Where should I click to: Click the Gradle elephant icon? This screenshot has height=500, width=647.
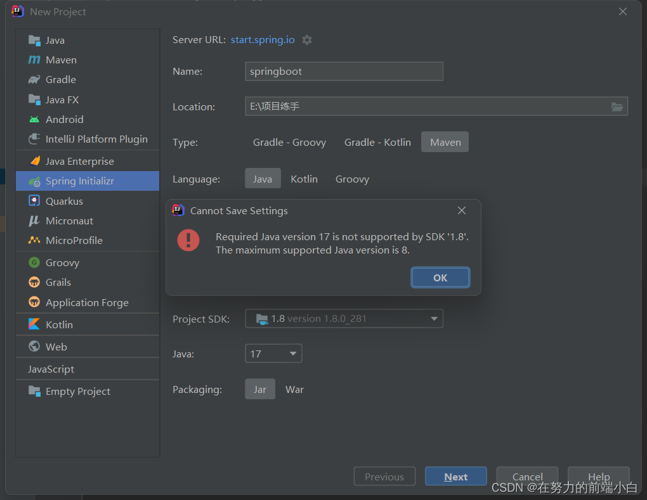point(34,80)
